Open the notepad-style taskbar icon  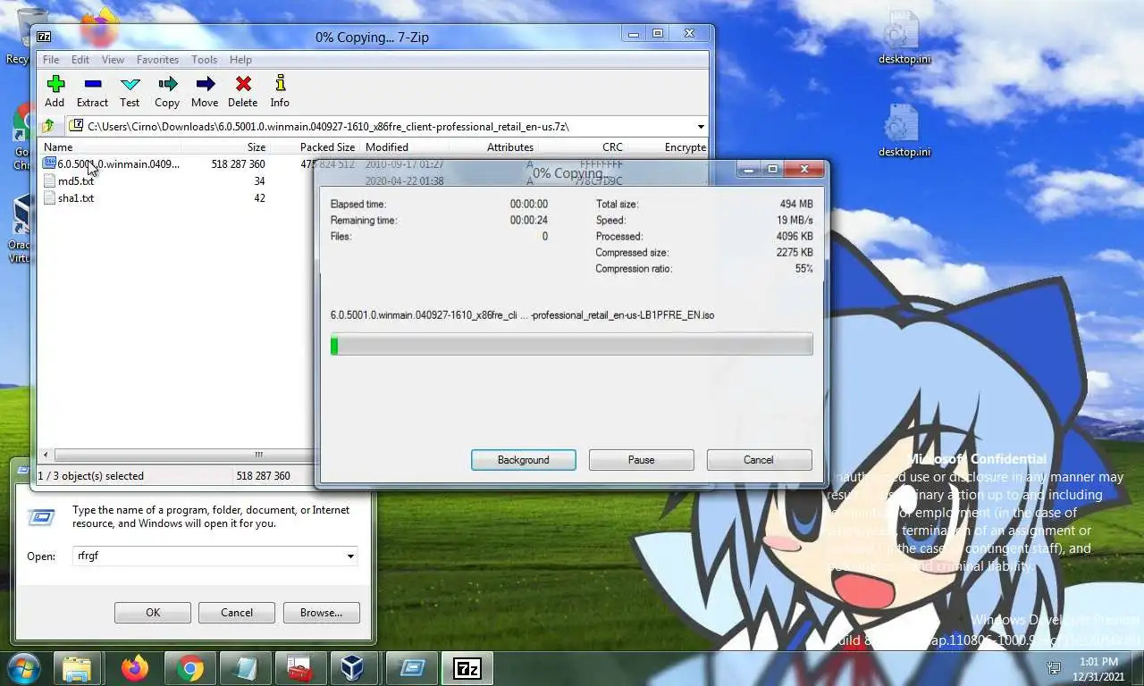[245, 668]
